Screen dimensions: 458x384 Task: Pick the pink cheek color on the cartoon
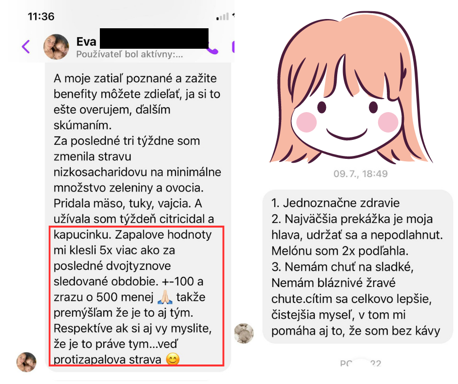[306, 122]
